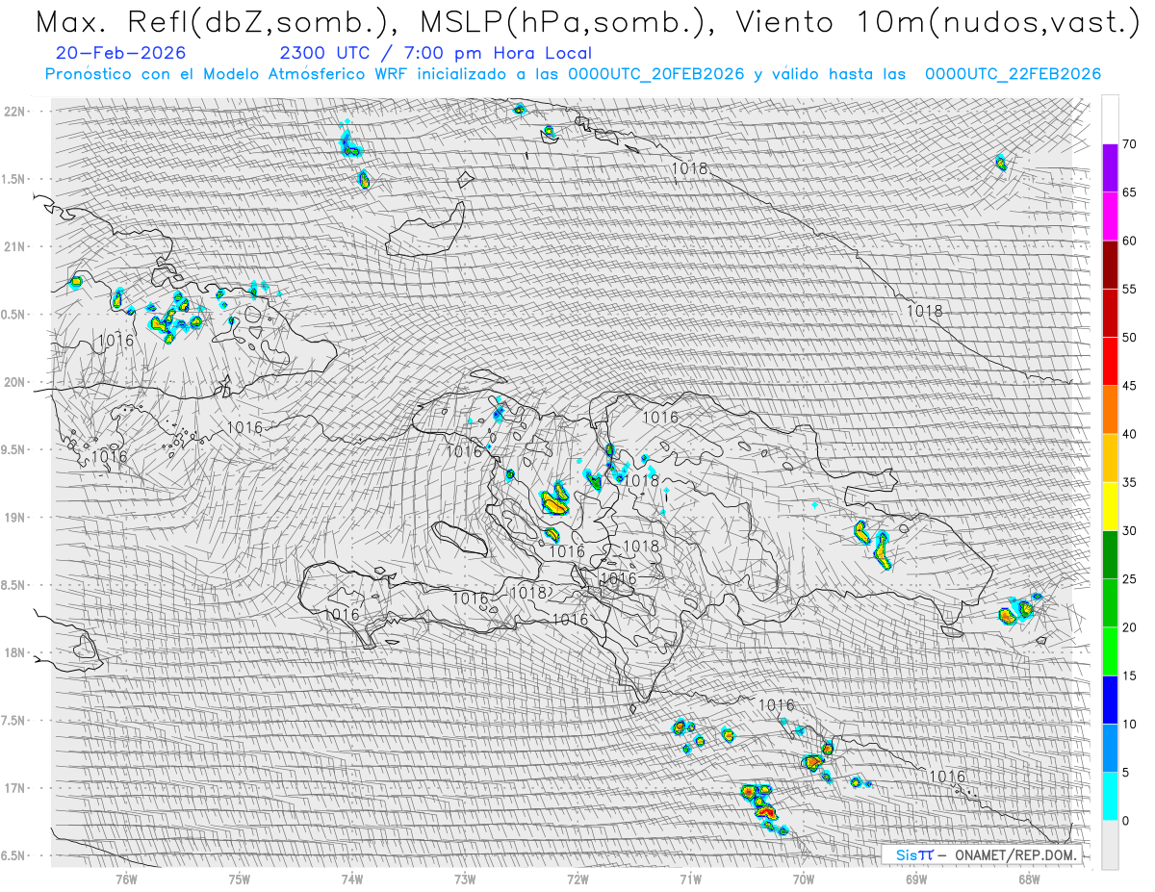Click the date label '20-Feb-2026'
This screenshot has height=892, width=1155.
121,53
